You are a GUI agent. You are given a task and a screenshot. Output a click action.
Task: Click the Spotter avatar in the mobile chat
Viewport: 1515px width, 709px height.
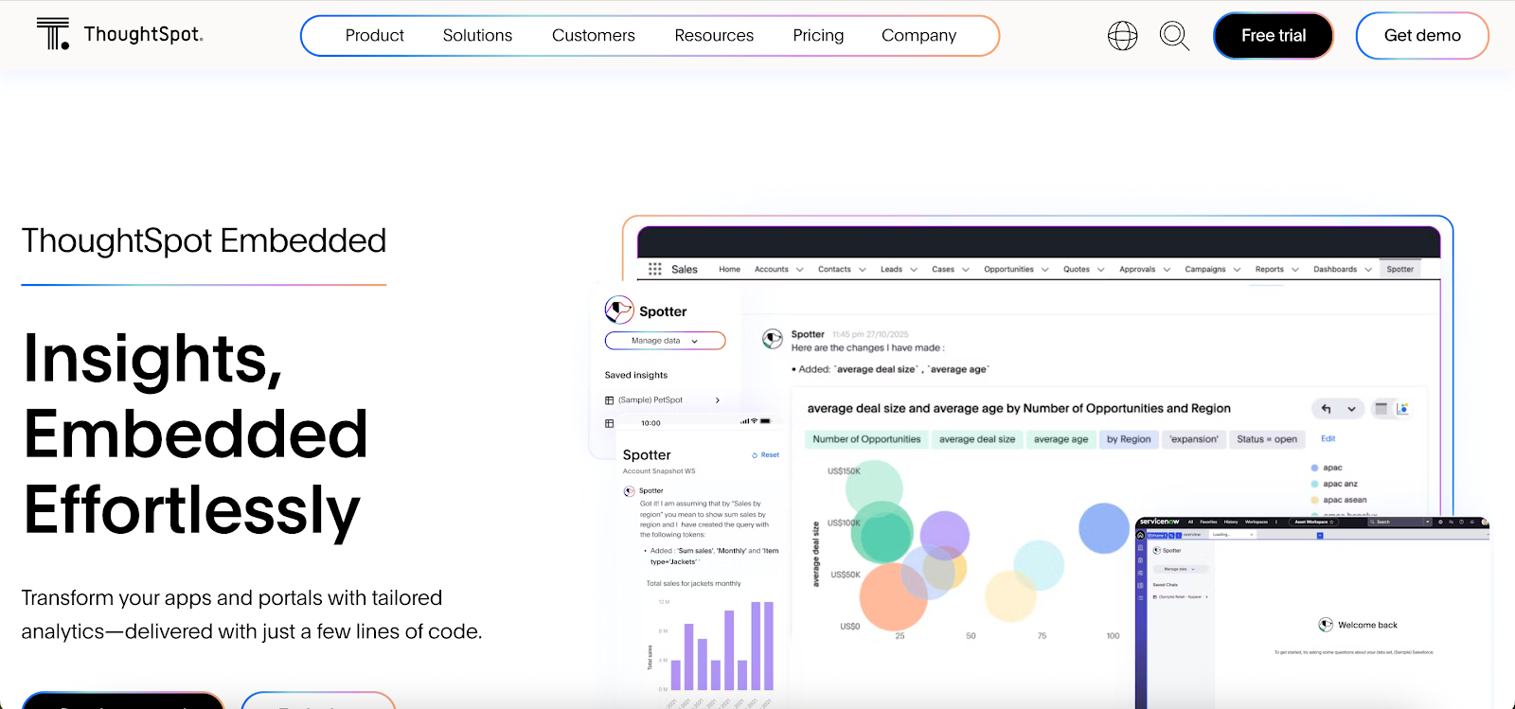tap(629, 491)
